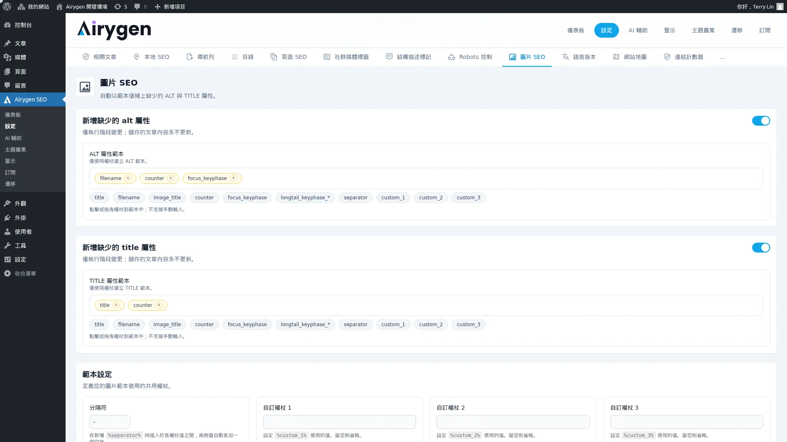Open 主題叢集 in Airygen sidebar submenu
This screenshot has height=442, width=787.
point(16,150)
